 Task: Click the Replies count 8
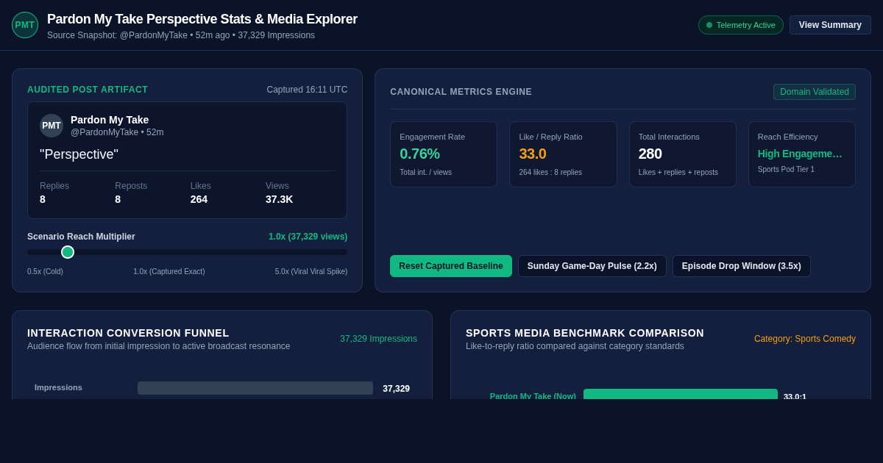43,199
